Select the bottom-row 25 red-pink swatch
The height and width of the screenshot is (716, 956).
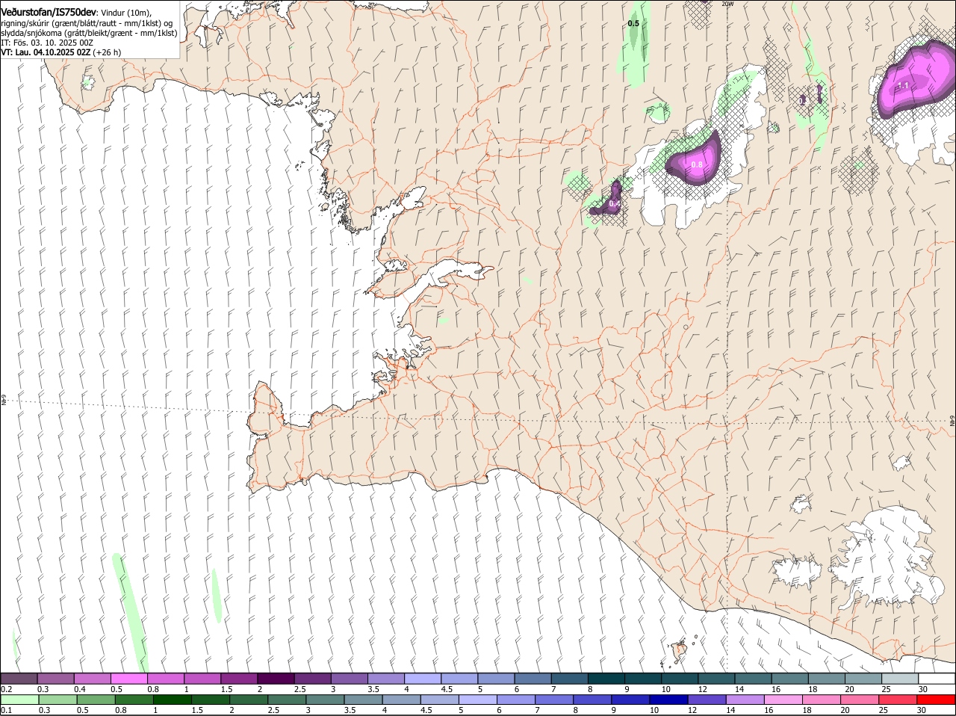(898, 700)
